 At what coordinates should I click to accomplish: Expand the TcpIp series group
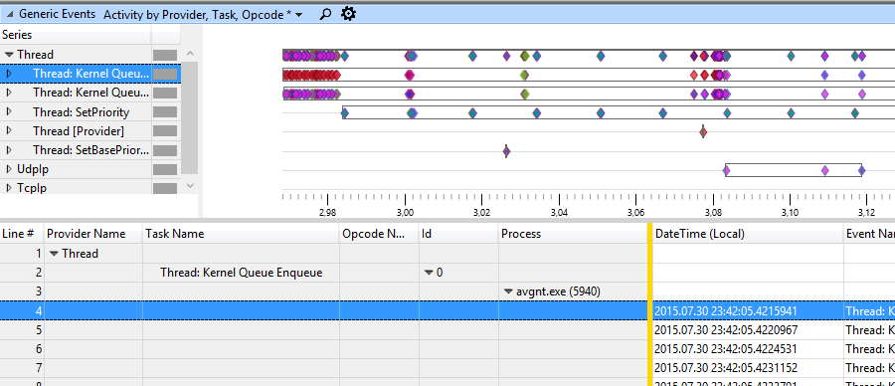point(9,187)
